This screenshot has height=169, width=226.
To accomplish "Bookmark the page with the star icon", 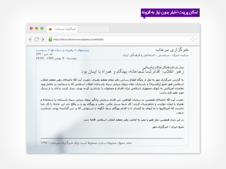I will coord(193,39).
